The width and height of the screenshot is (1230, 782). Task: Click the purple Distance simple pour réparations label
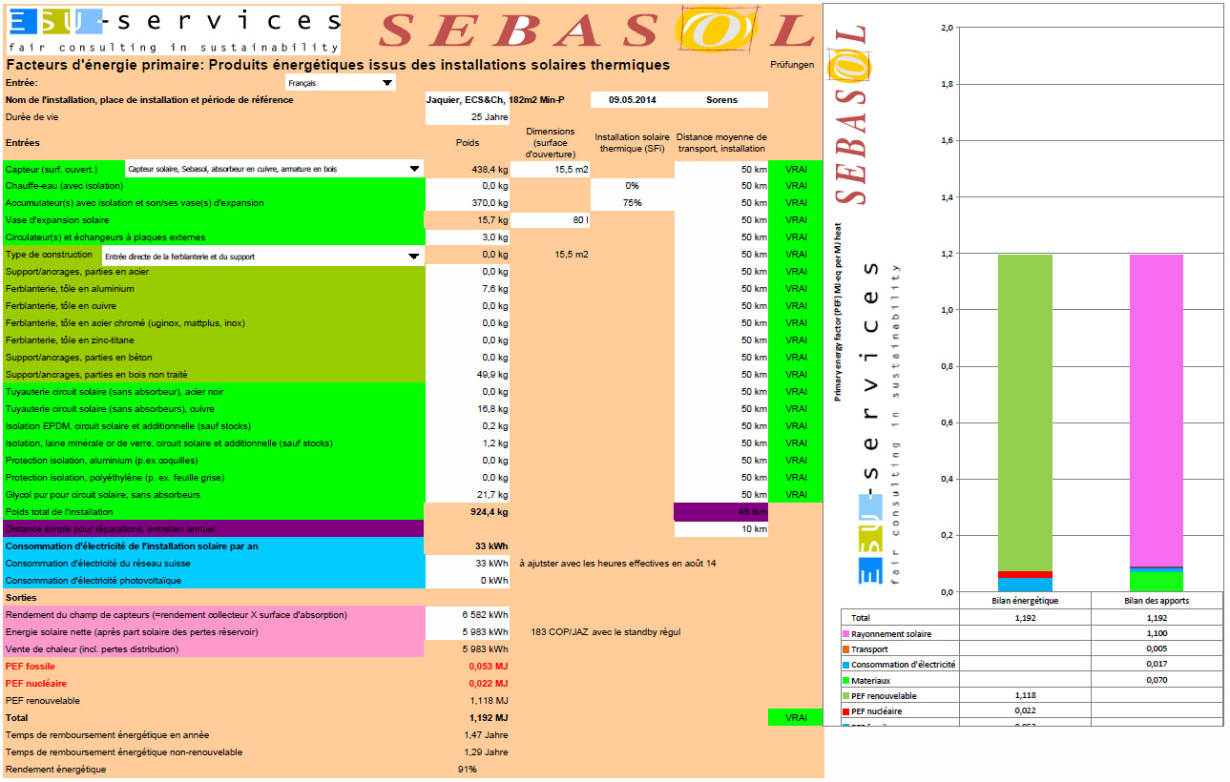[110, 529]
